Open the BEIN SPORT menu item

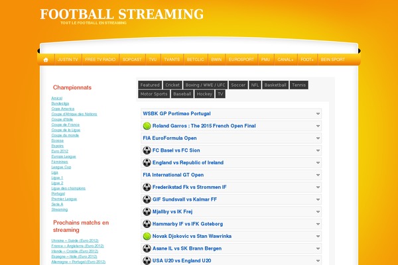click(x=333, y=60)
